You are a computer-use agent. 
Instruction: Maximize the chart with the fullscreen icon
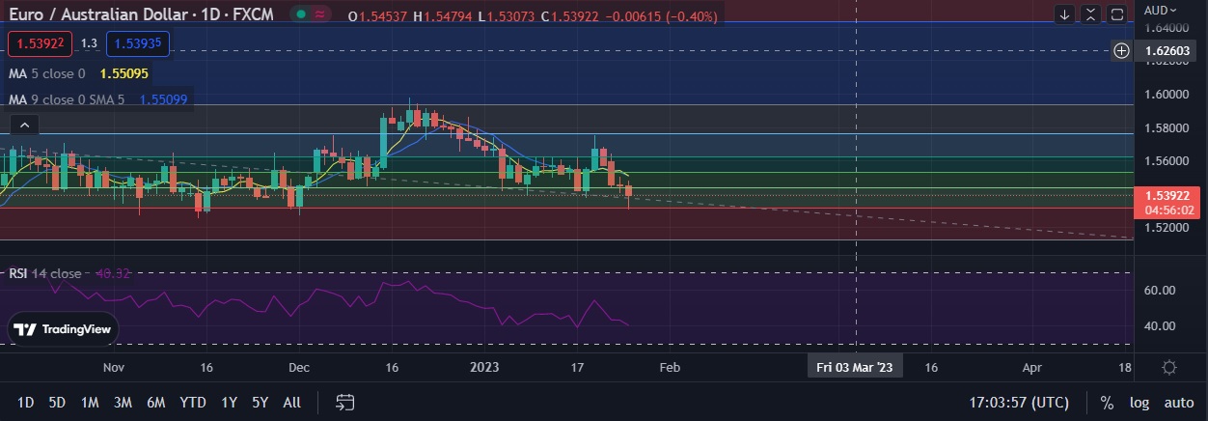click(1116, 14)
